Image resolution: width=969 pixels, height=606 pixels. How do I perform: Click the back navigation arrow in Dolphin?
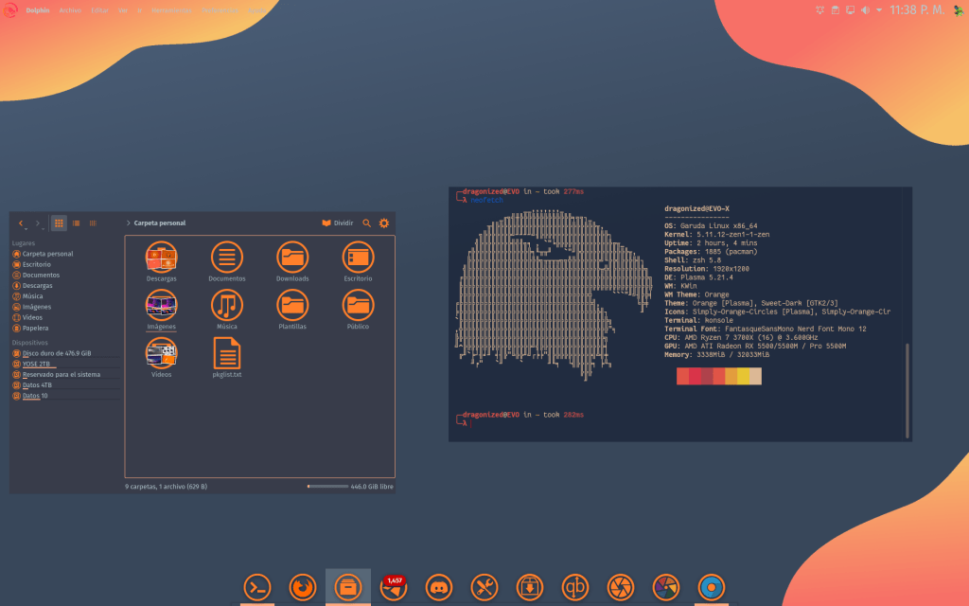click(22, 223)
